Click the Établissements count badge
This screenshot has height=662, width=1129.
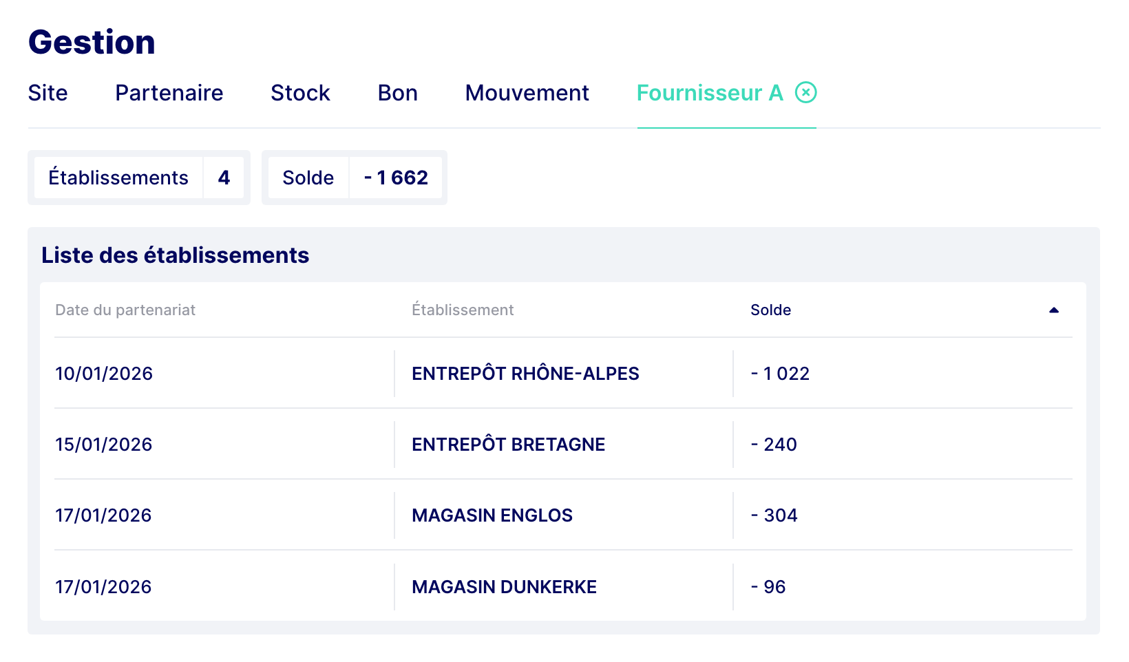coord(139,178)
